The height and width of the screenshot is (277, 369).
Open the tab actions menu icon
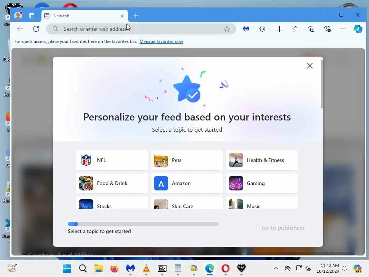(x=32, y=16)
